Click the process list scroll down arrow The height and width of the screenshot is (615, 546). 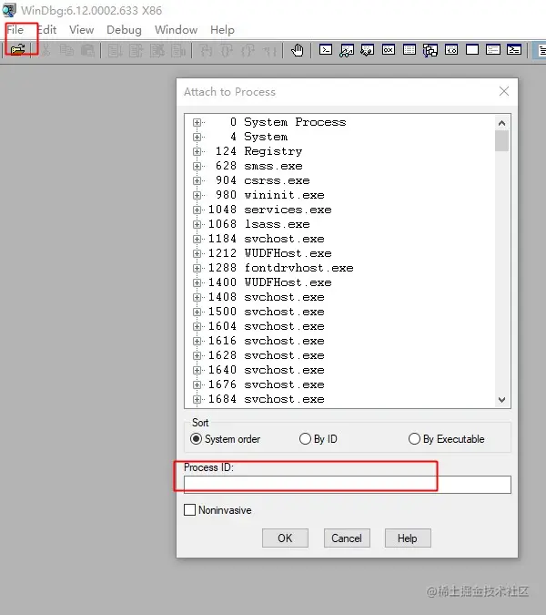[x=501, y=399]
